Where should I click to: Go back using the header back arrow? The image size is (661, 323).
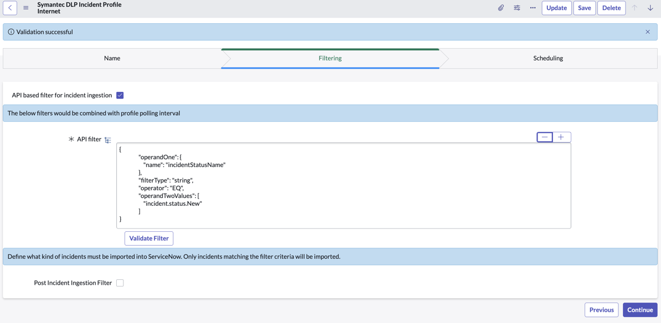tap(10, 8)
